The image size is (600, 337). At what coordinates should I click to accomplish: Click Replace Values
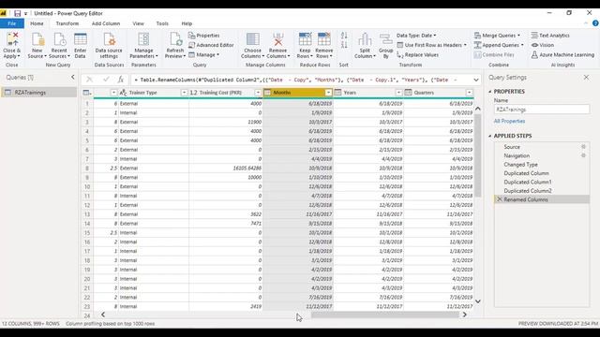tap(417, 55)
